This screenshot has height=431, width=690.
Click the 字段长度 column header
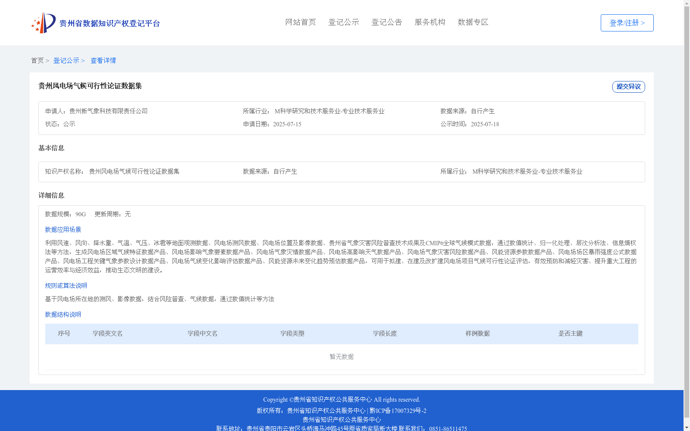(x=385, y=334)
